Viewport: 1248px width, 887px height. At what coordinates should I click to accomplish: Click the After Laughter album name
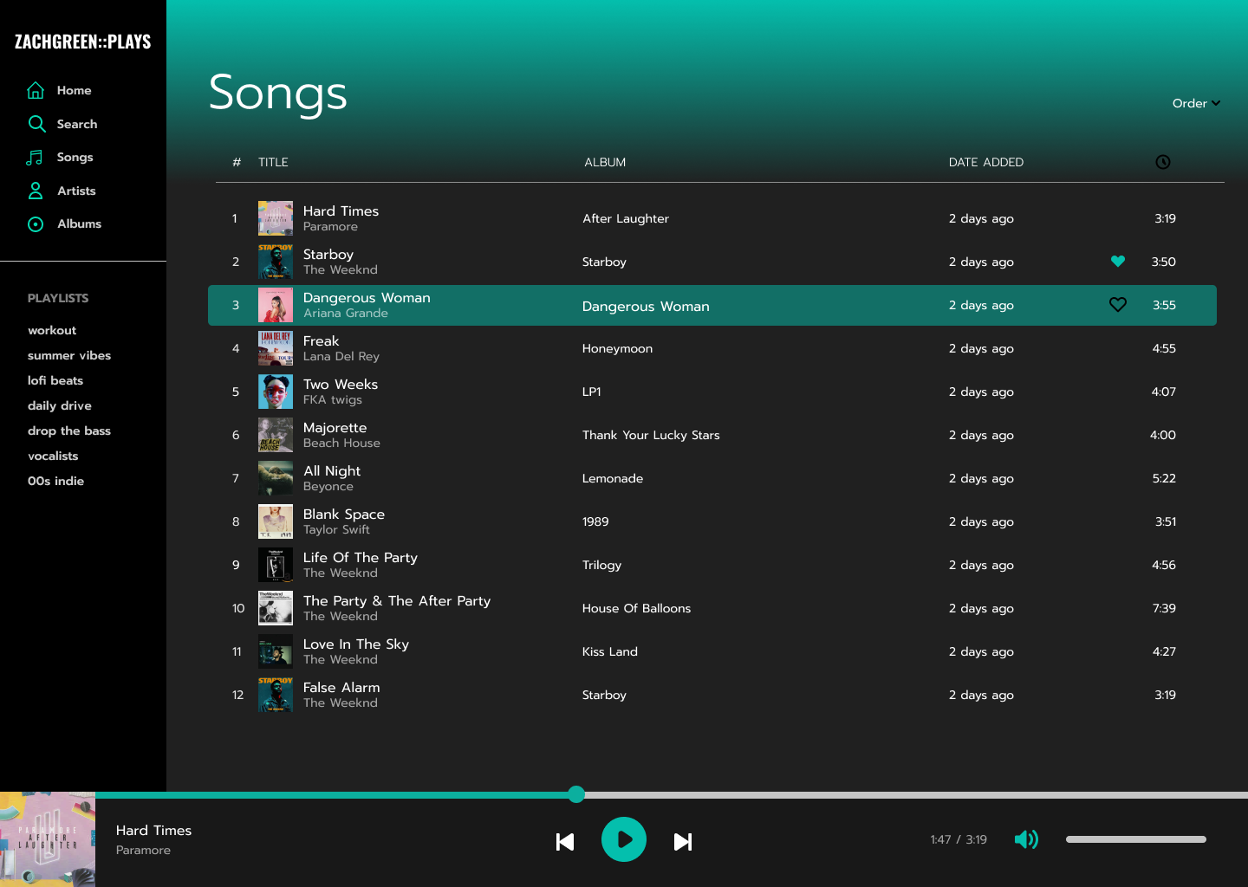pos(626,218)
